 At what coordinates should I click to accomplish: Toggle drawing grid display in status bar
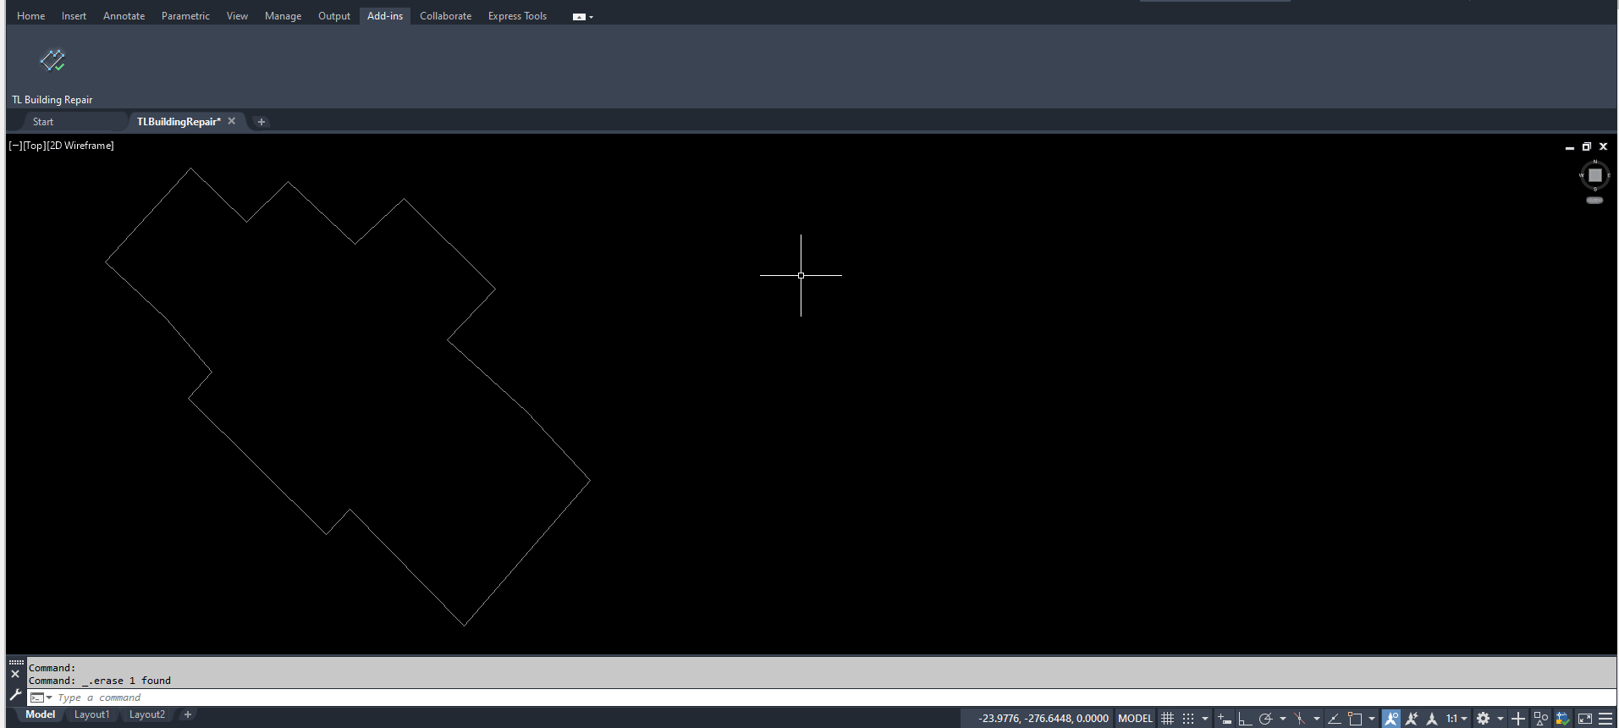[1167, 719]
